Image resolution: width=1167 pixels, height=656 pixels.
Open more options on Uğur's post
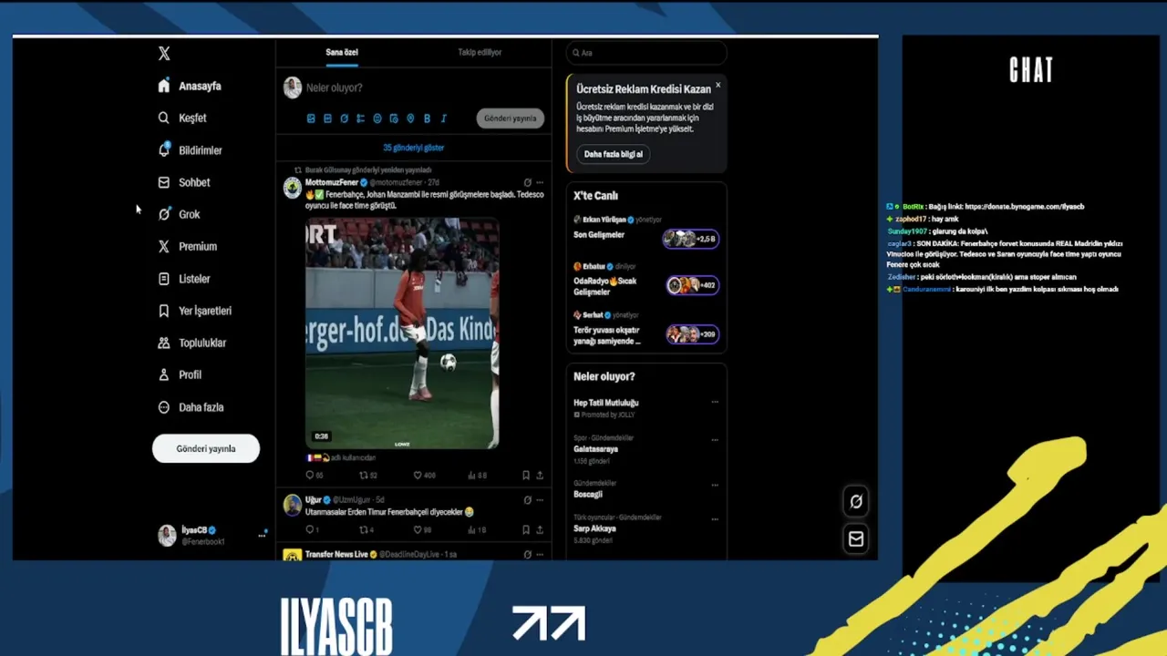pos(540,499)
